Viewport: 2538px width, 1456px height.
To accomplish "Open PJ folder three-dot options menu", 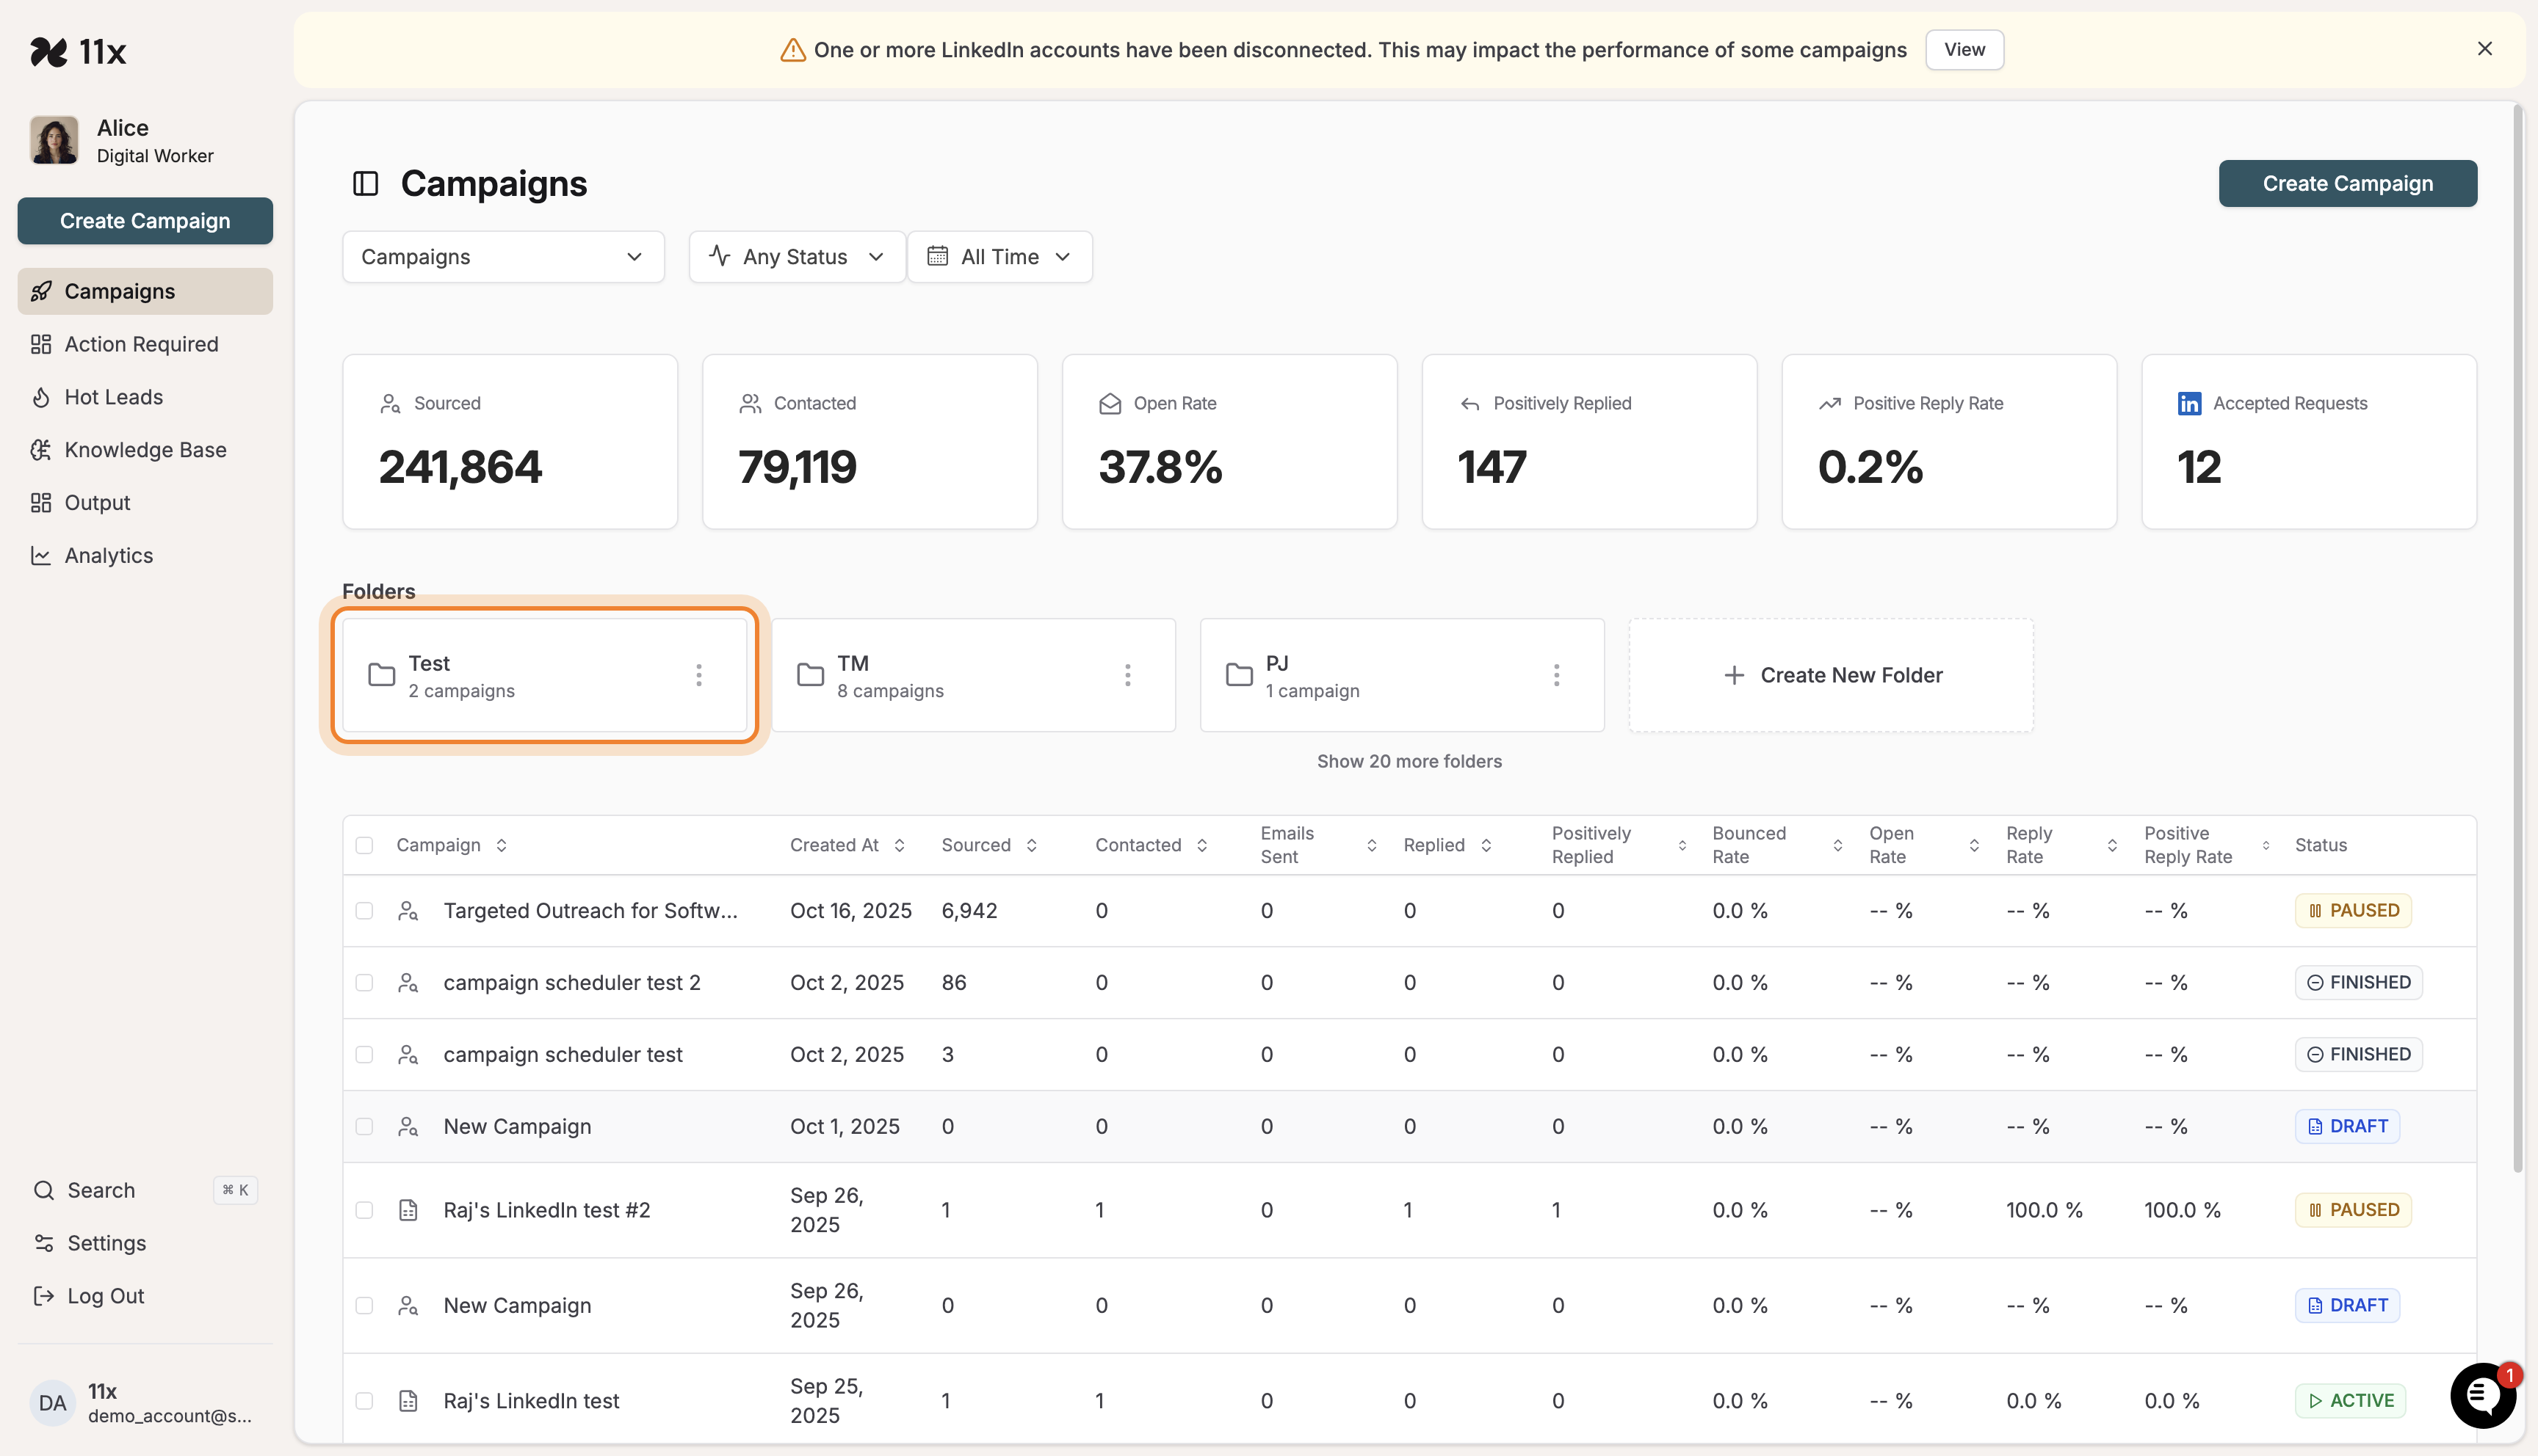I will pos(1555,675).
